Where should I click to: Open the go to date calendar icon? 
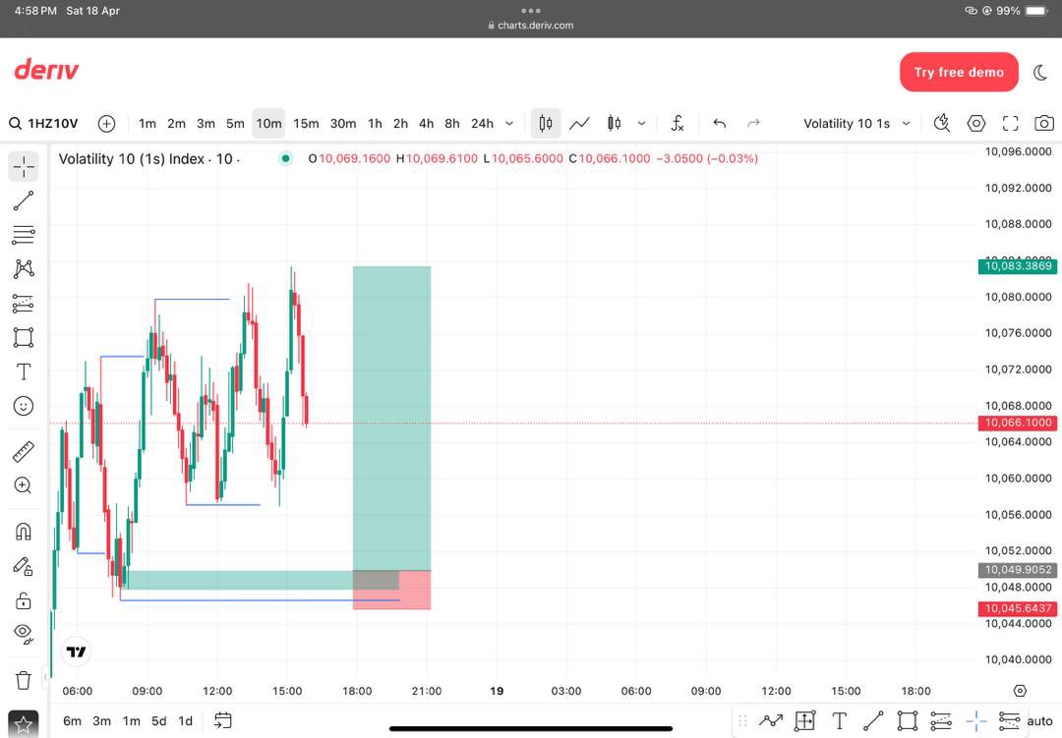[223, 720]
